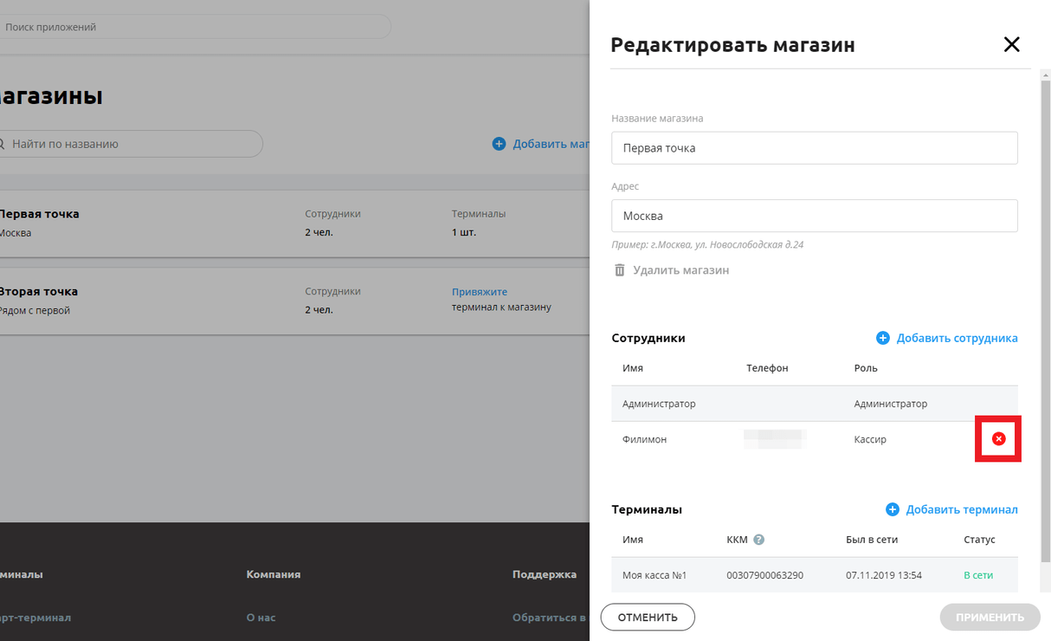Click the Поддержка footer heading
The width and height of the screenshot is (1051, 641).
[545, 574]
